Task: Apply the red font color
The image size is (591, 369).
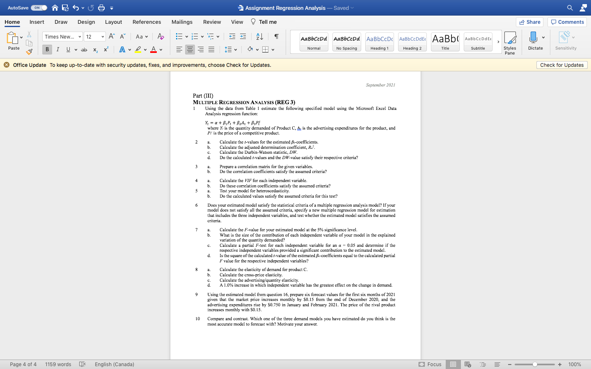Action: pos(153,50)
